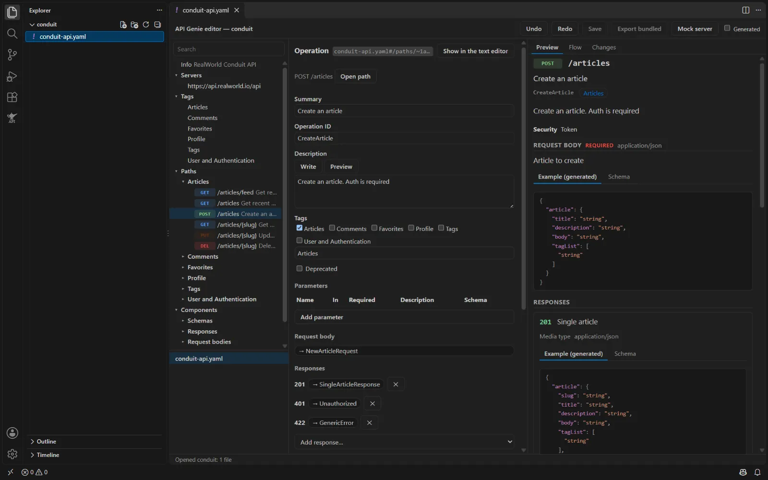Image resolution: width=768 pixels, height=480 pixels.
Task: Expand the Request bodies tree node
Action: 183,342
